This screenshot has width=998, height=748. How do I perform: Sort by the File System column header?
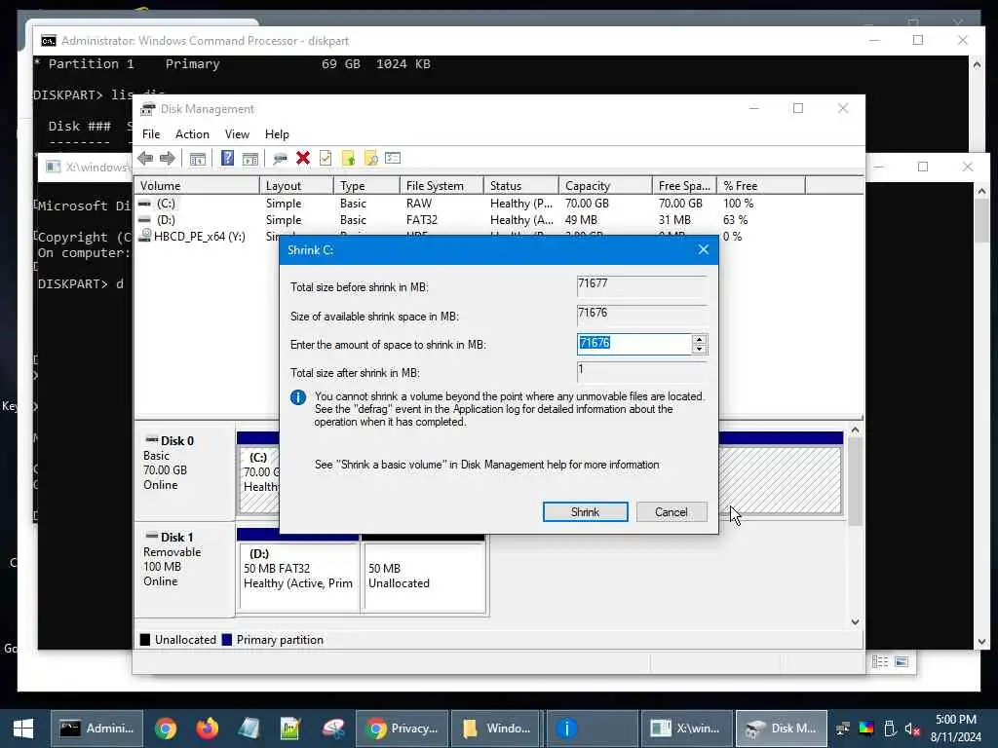(x=441, y=186)
